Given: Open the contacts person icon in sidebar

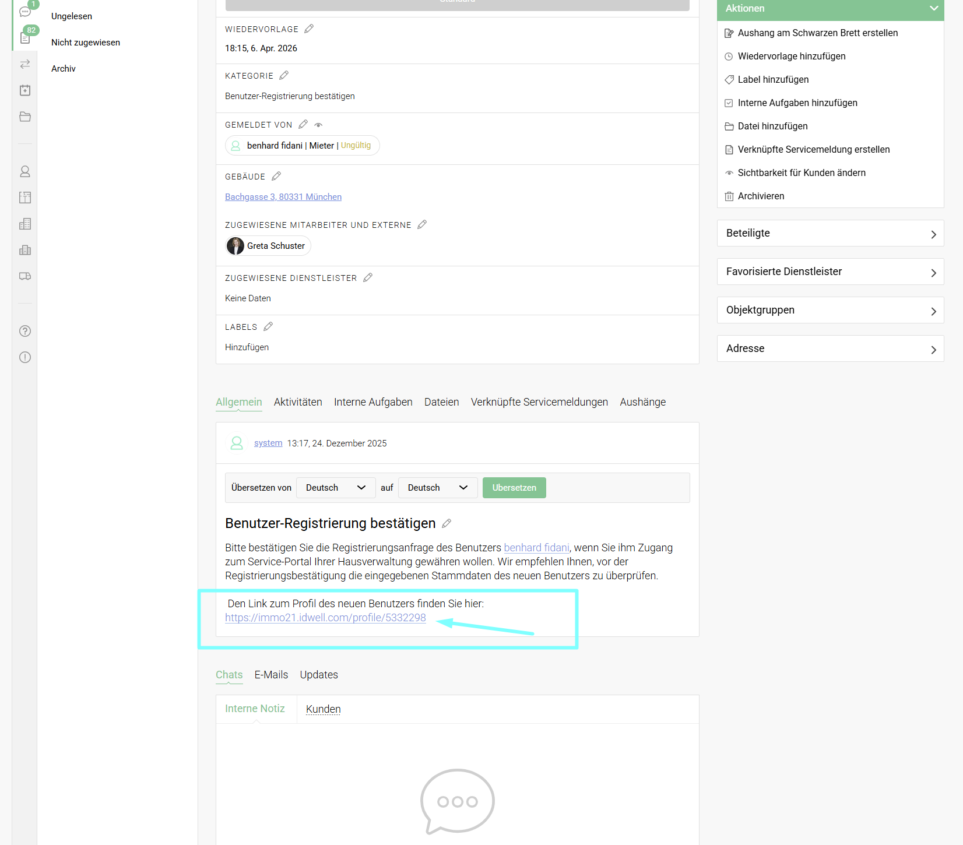Looking at the screenshot, I should tap(25, 171).
